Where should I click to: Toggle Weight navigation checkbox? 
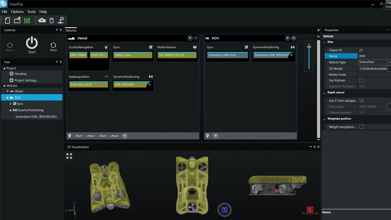point(361,127)
